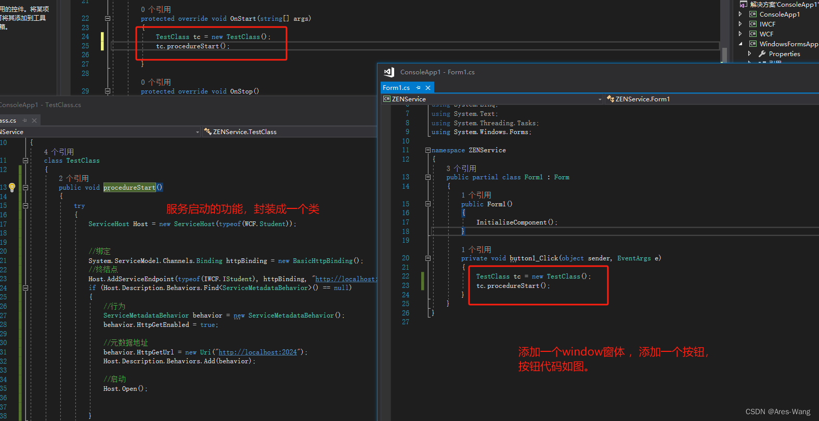Select the WindowsFormsApp project in Solution Explorer

point(788,44)
